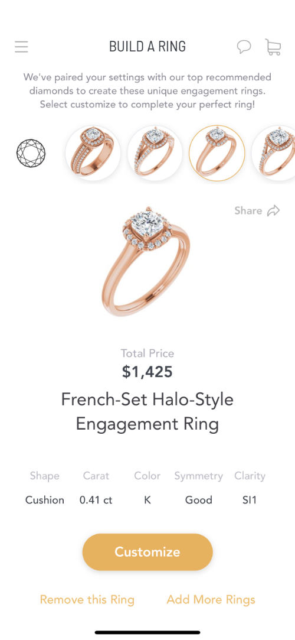Viewport: 295px width, 640px height.
Task: Click the share arrow icon
Action: [273, 210]
